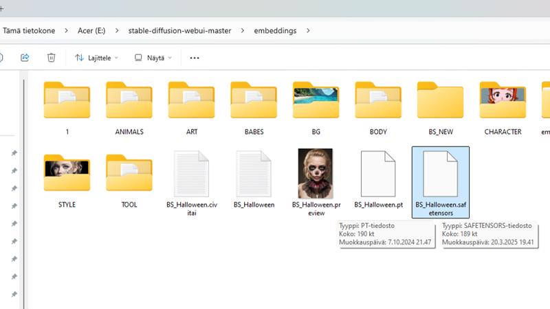Open the BG folder with beach thumbnail

point(316,100)
